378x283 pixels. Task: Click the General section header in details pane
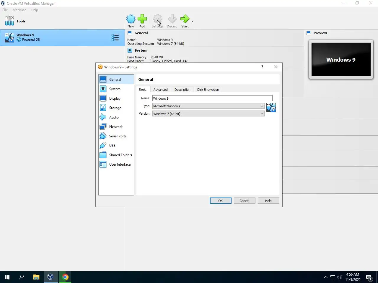(x=141, y=33)
